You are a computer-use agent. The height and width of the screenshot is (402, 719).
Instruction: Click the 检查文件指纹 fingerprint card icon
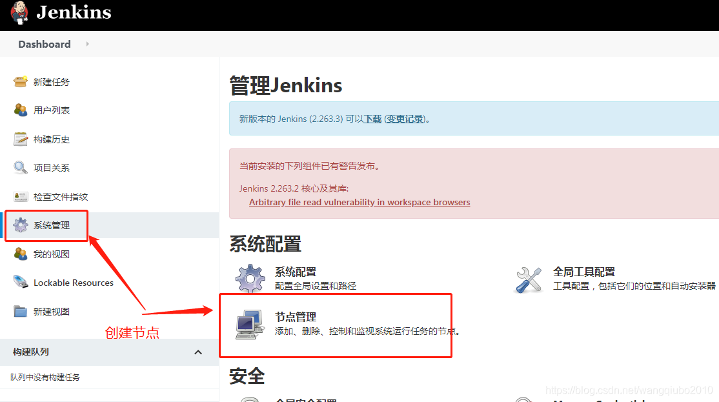(20, 197)
